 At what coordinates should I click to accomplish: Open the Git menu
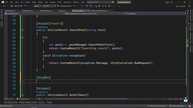point(22,2)
